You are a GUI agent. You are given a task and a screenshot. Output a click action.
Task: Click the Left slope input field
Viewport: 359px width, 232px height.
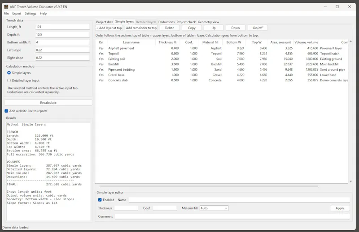click(x=62, y=50)
